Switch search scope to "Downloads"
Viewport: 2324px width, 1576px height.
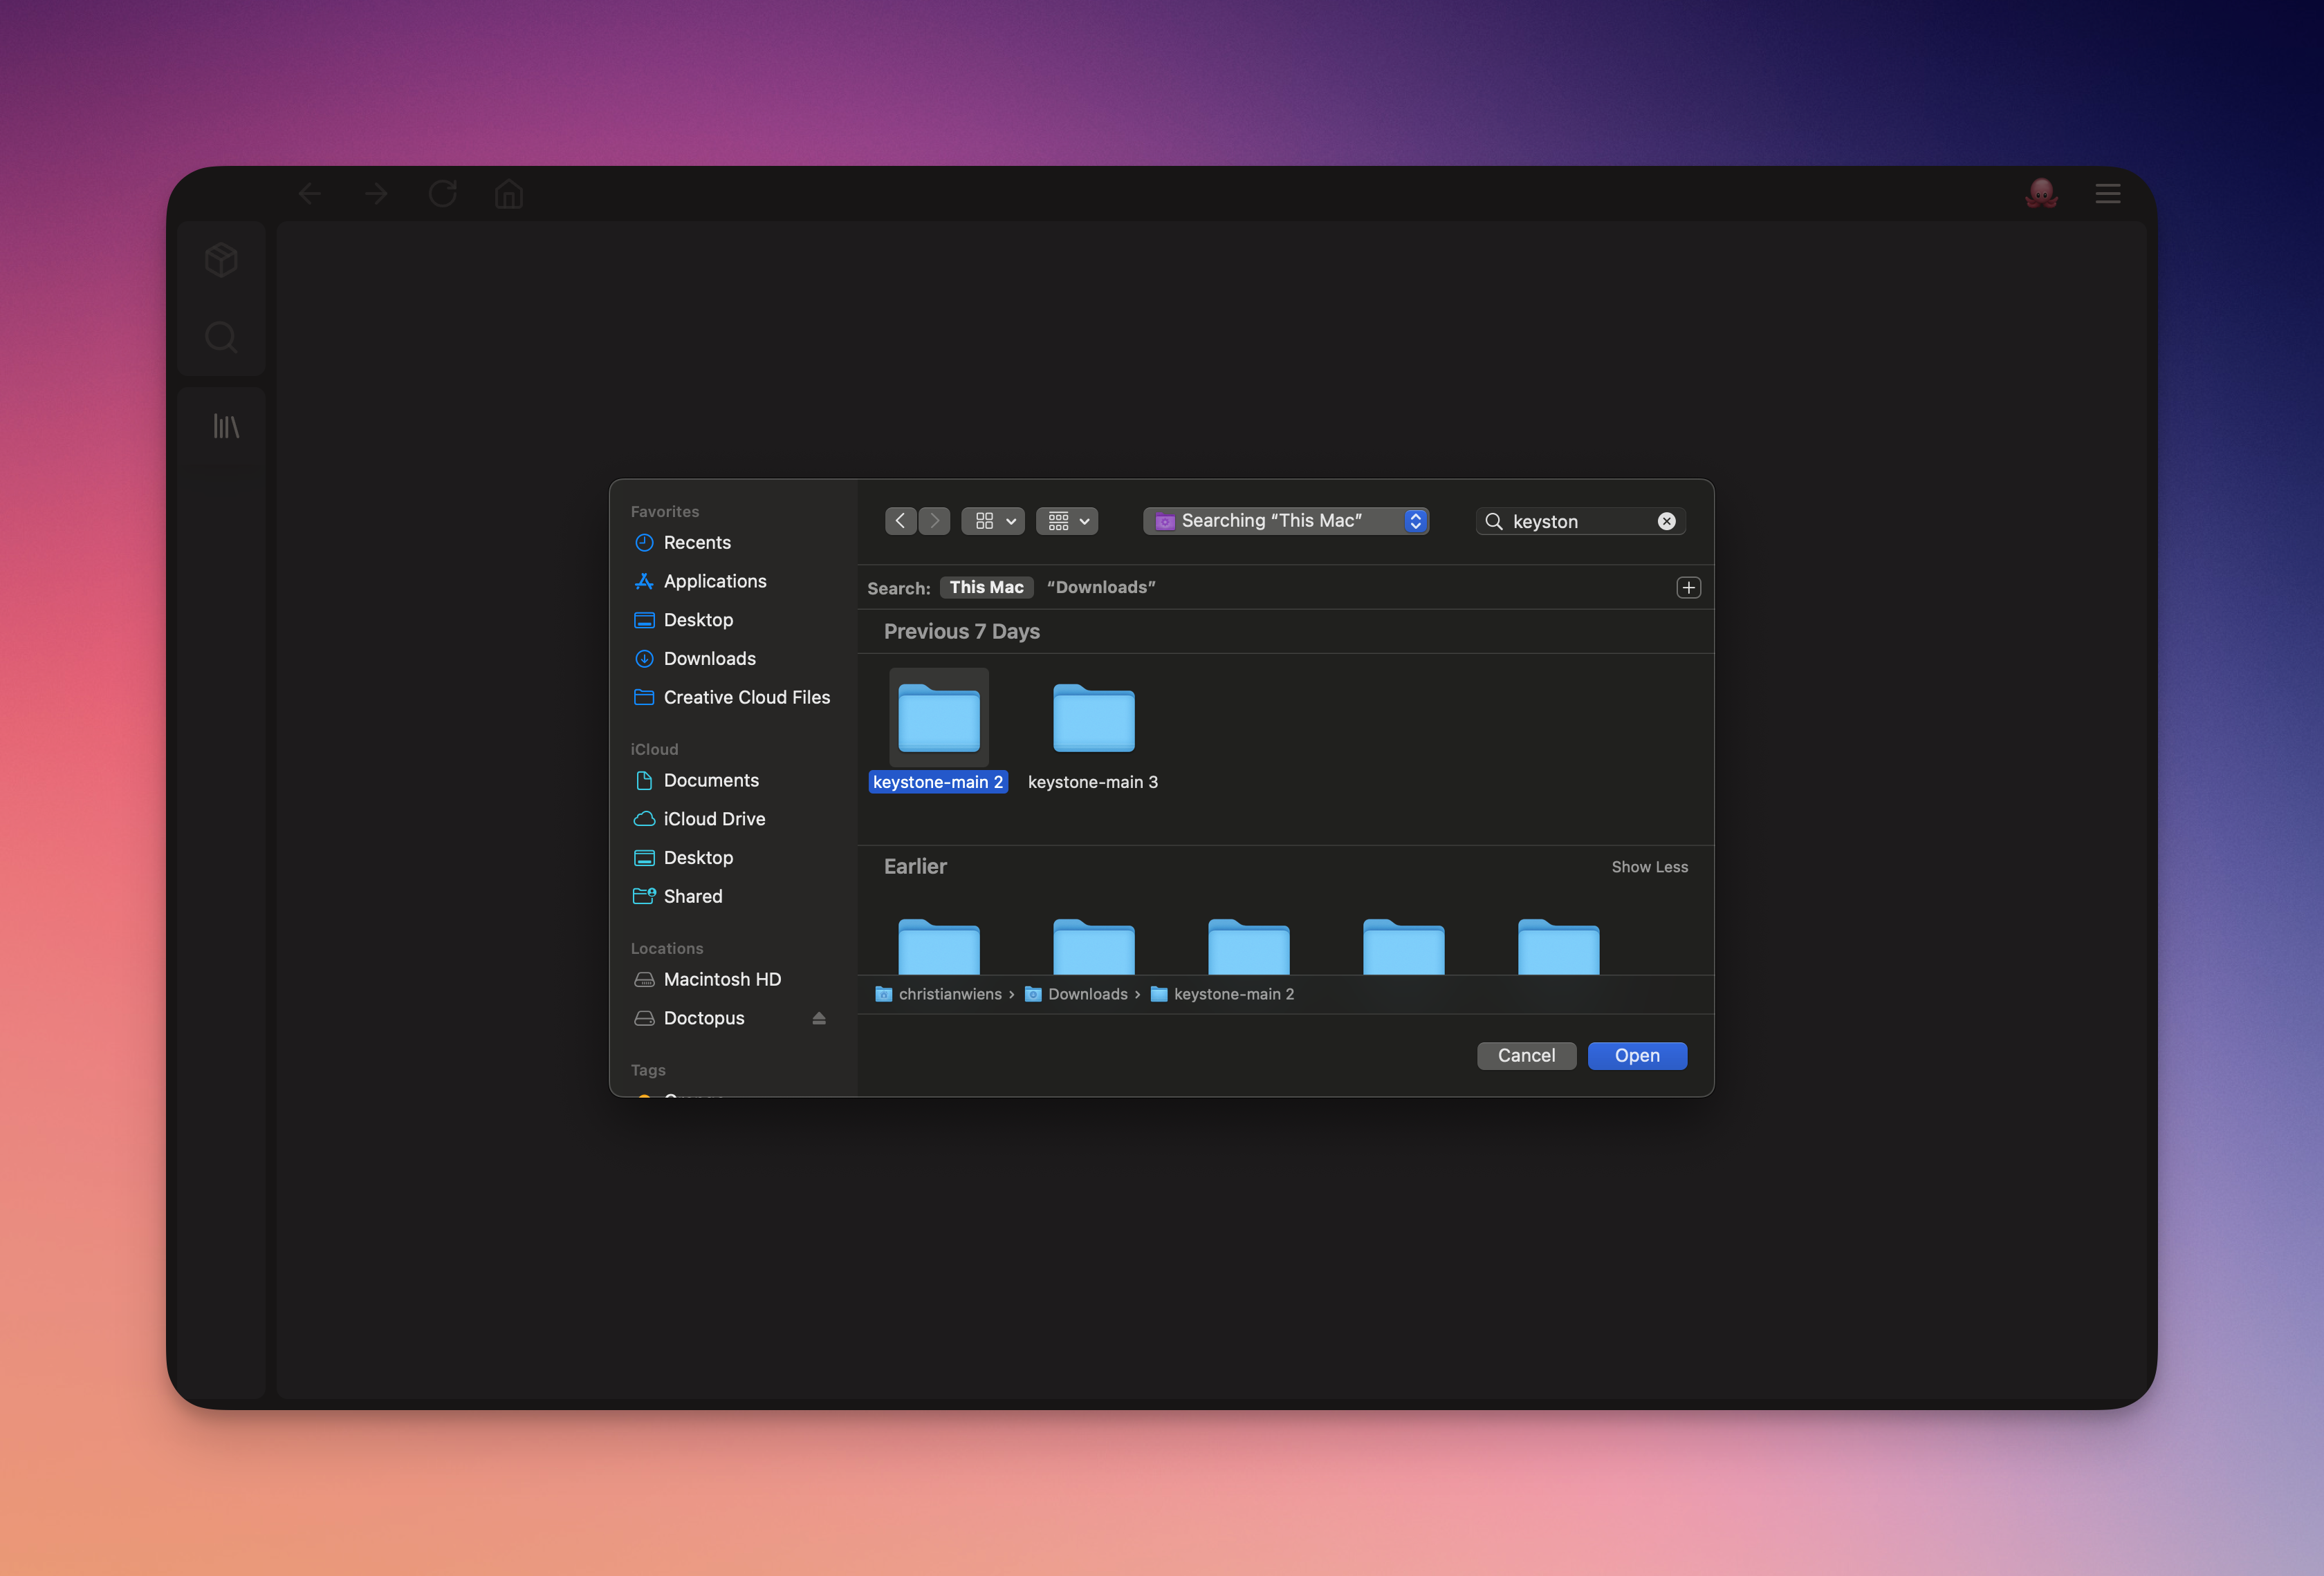pos(1100,588)
